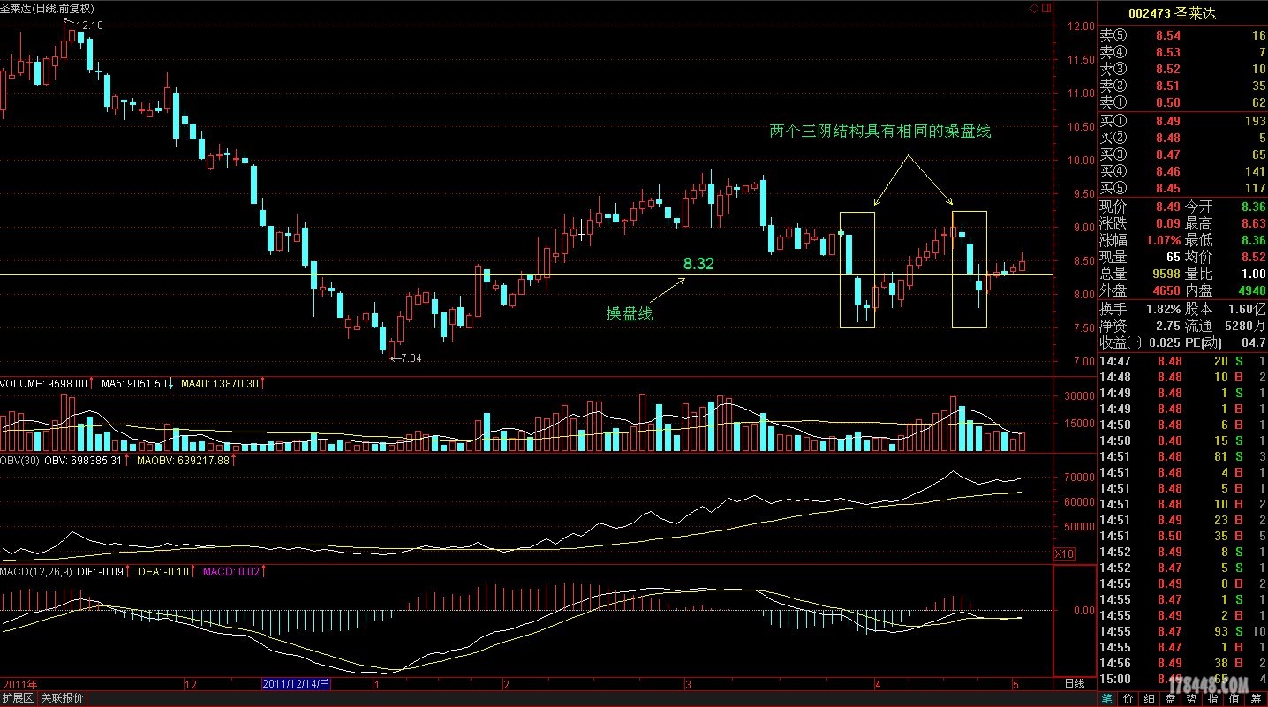Screen dimensions: 1268x707
Task: Click the 买⑤ bid row at 8.45
Action: [1182, 188]
